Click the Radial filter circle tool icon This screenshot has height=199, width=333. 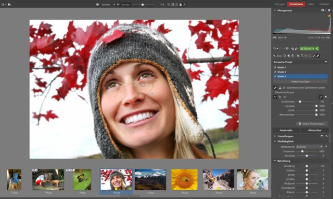(310, 56)
